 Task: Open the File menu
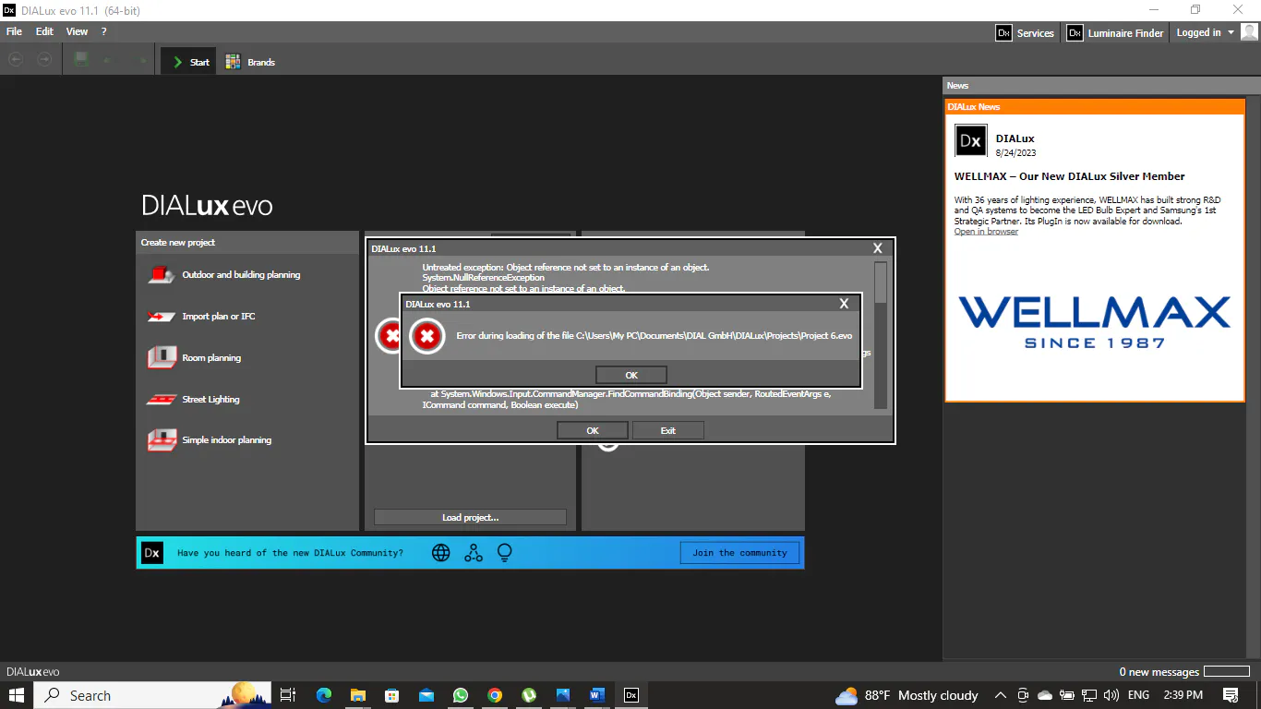[14, 31]
